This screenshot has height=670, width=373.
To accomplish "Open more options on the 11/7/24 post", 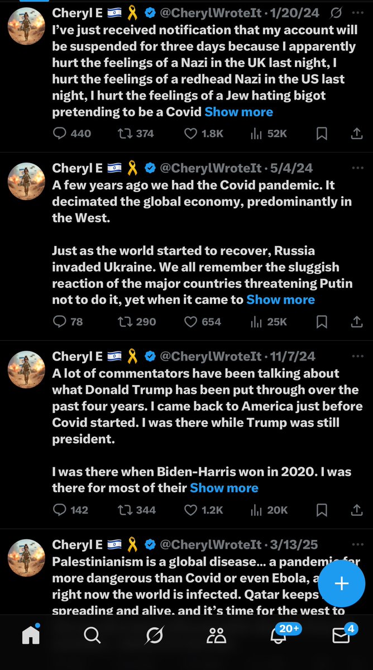I will [x=356, y=356].
